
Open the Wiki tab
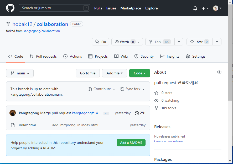click(121, 56)
